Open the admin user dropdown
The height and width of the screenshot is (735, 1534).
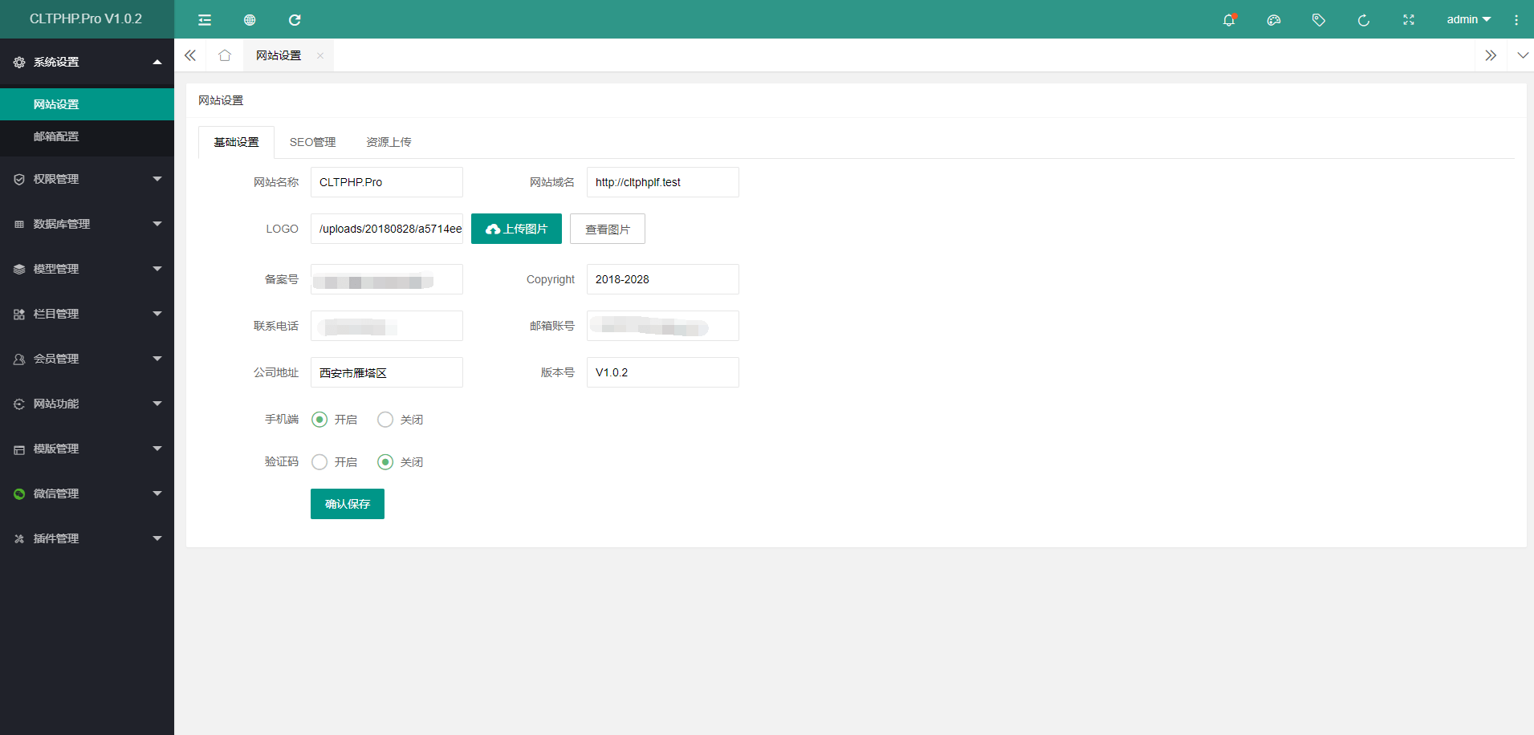click(1469, 20)
